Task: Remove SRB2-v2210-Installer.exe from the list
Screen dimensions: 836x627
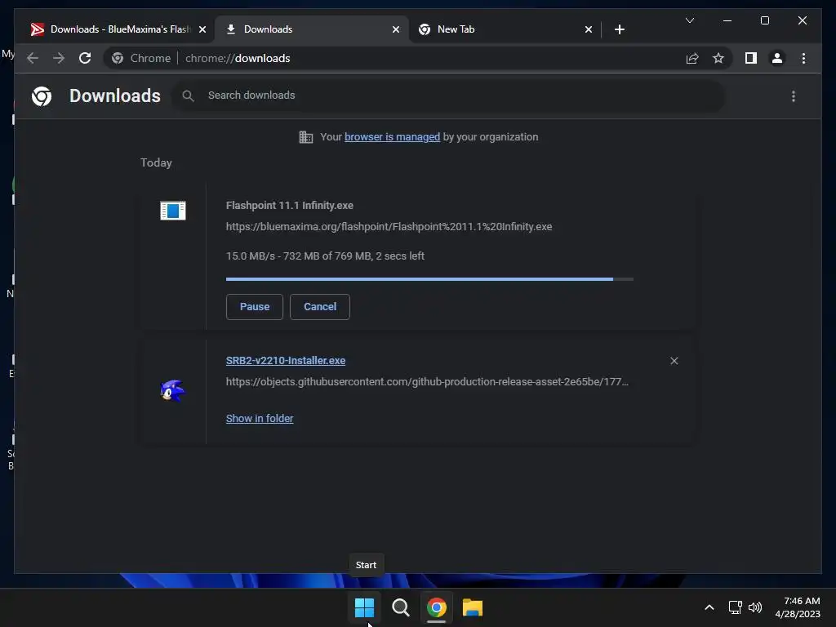Action: 674,361
